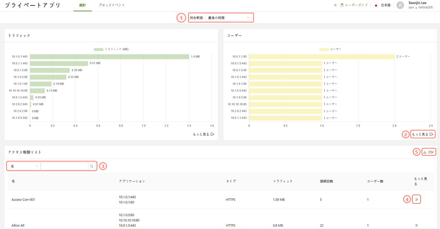Click the back arrow beside ユーザーガイド
This screenshot has width=440, height=229.
336,5
